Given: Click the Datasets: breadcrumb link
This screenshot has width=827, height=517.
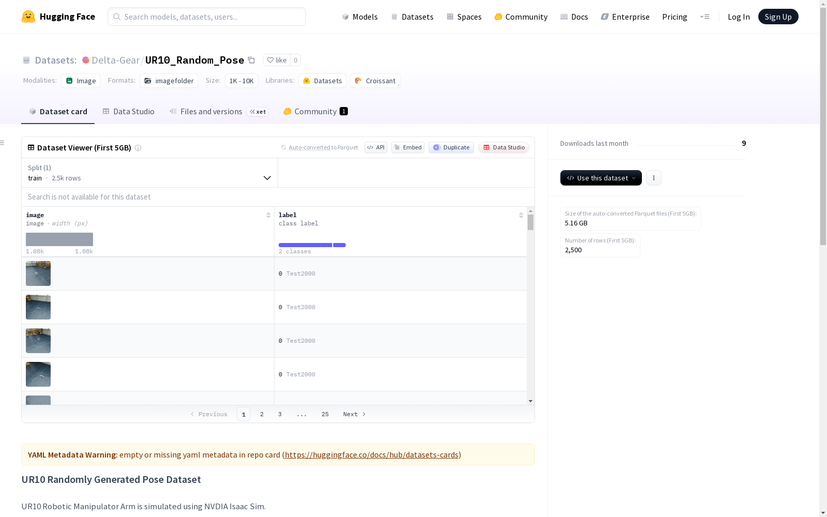Looking at the screenshot, I should [55, 60].
